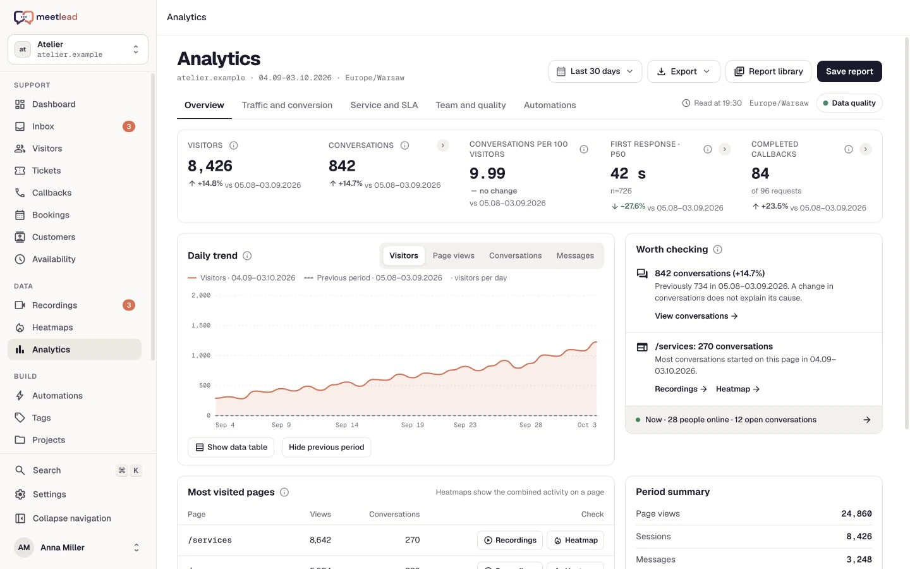This screenshot has height=569, width=910.
Task: Open the Availability page
Action: click(75, 259)
